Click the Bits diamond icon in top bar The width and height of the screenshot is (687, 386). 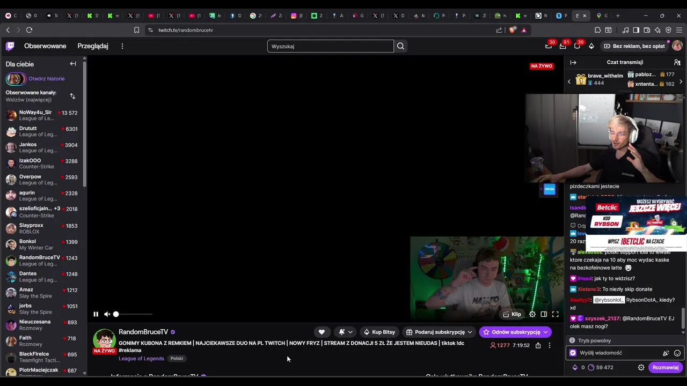click(x=591, y=46)
